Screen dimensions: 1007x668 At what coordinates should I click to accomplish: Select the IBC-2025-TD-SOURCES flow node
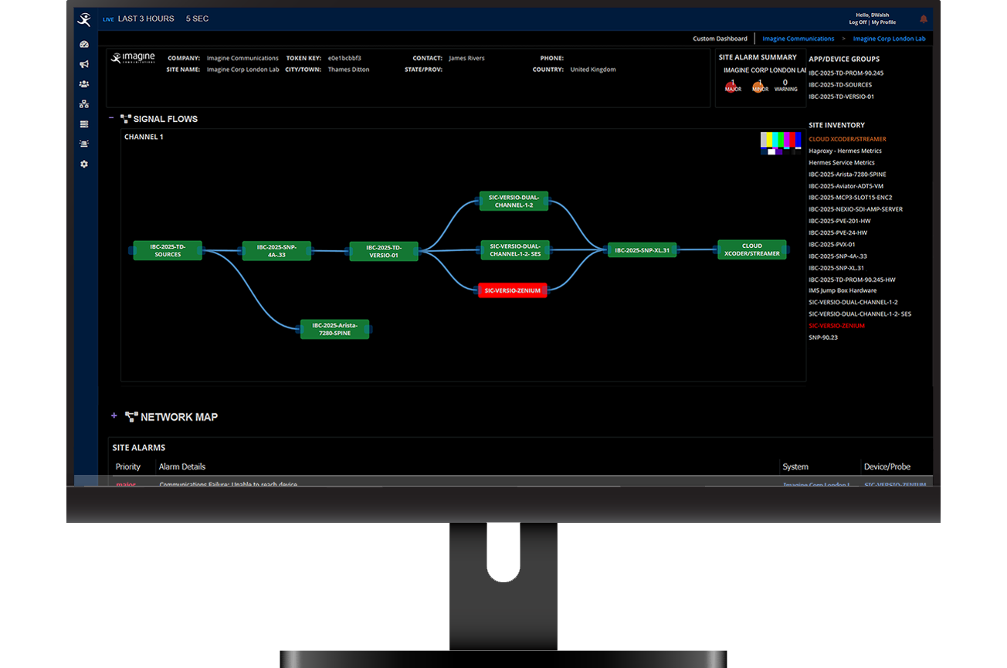point(168,250)
